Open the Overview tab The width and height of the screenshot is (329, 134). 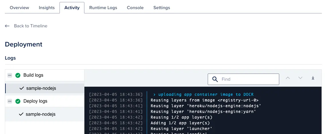pos(19,8)
